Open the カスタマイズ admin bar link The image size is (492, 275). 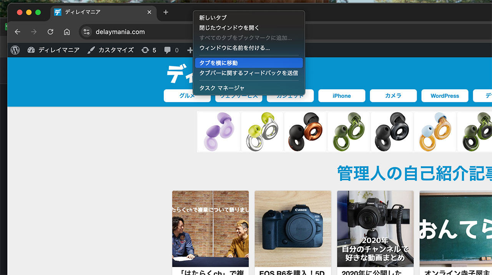[111, 50]
